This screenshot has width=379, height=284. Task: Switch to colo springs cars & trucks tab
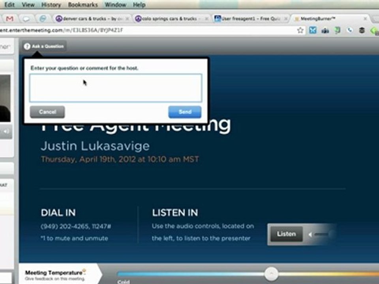[171, 19]
